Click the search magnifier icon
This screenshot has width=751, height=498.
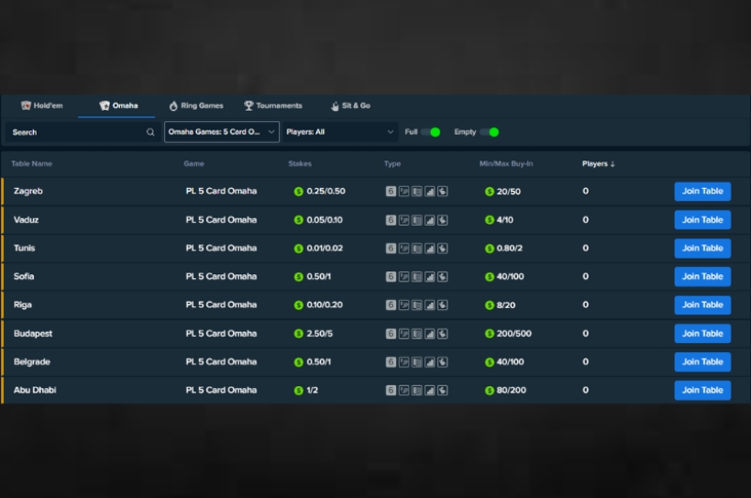tap(150, 132)
